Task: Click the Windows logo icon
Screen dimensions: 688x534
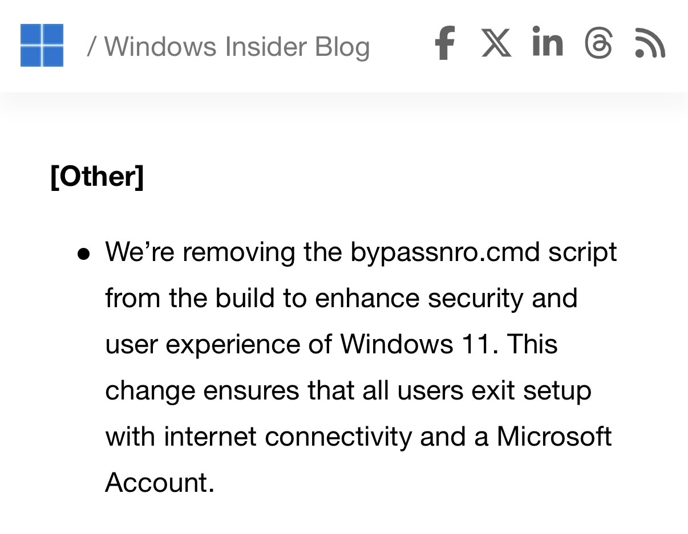Action: click(x=42, y=45)
